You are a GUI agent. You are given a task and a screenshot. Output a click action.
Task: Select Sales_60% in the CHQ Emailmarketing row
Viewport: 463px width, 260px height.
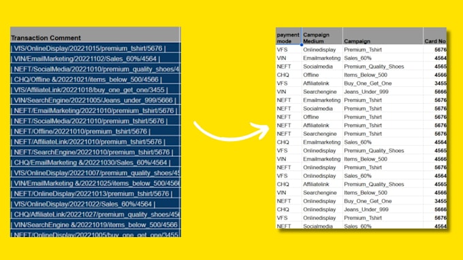click(357, 142)
